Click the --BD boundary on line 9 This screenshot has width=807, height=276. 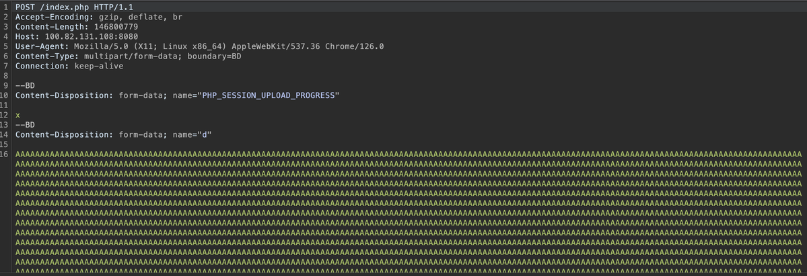point(25,86)
